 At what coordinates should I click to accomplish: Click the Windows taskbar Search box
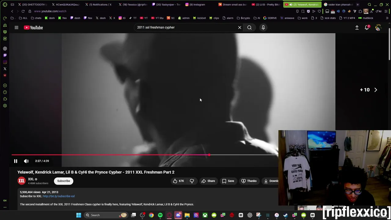105,215
